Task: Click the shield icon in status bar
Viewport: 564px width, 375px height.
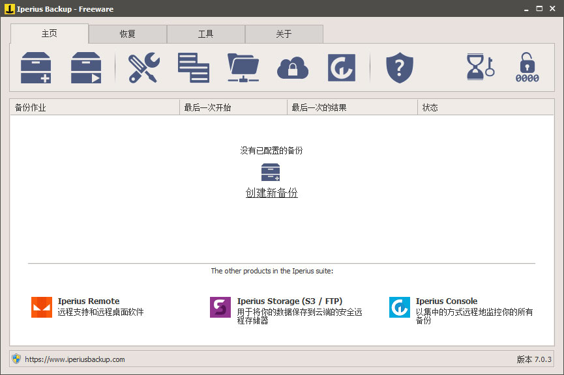Action: pos(16,359)
